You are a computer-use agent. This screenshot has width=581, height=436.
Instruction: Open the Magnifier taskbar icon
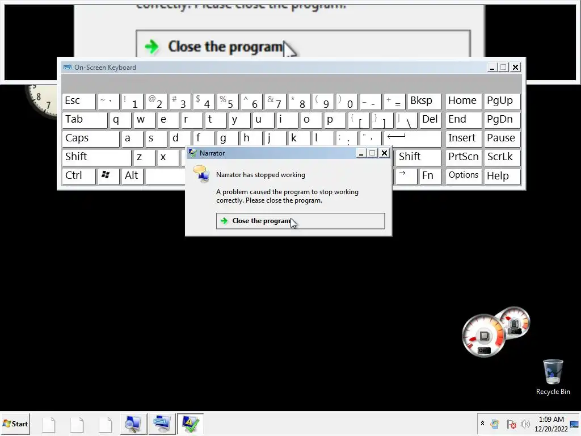coord(133,424)
